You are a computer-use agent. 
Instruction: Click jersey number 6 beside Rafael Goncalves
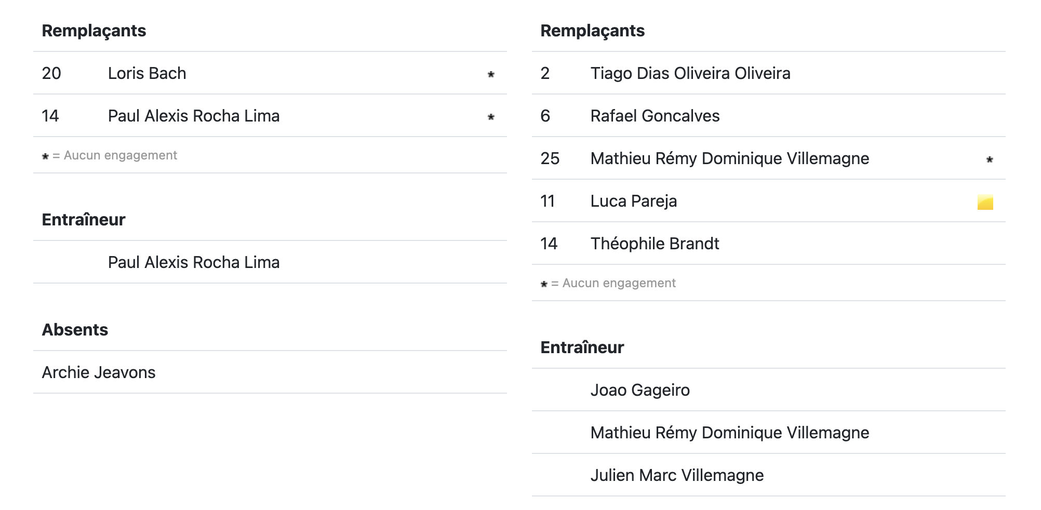point(545,116)
